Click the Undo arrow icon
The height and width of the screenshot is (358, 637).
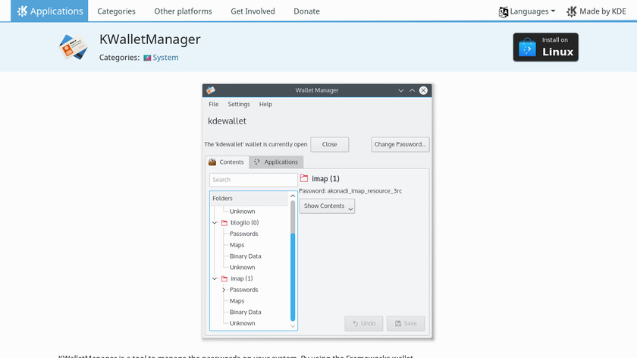[355, 323]
